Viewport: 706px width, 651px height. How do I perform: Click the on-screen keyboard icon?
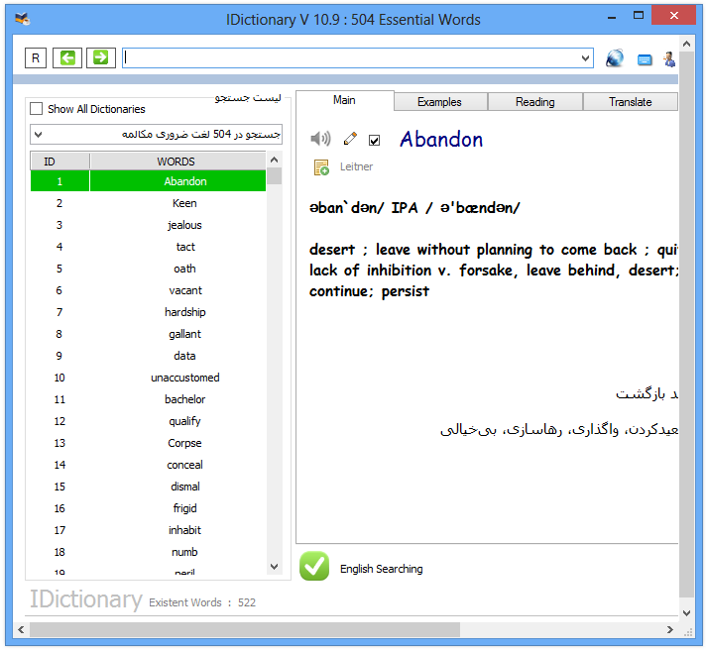click(x=645, y=59)
